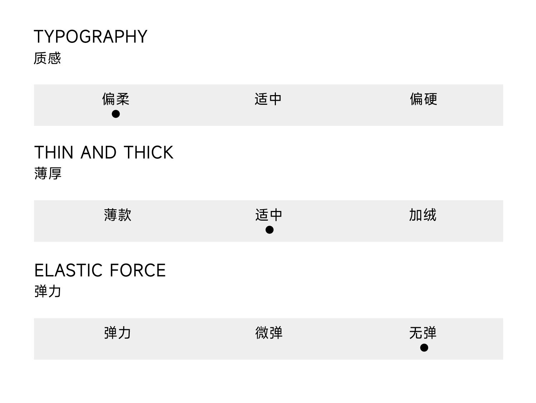Click the word FORCE in the heading
This screenshot has width=536, height=403.
tap(138, 271)
